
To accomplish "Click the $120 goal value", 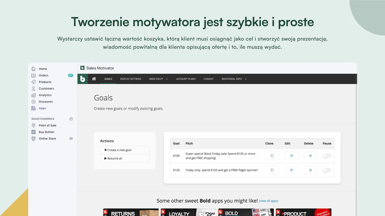I will tap(176, 170).
